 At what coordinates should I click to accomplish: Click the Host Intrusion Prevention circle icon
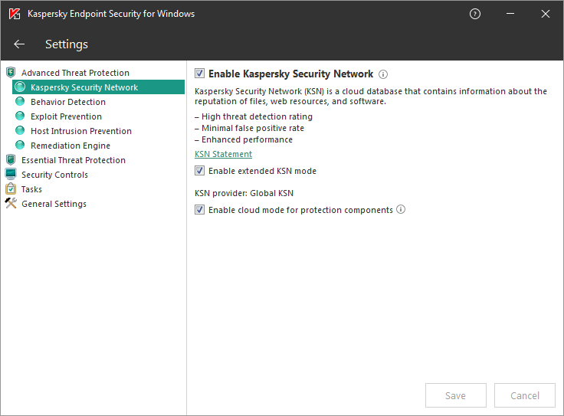coord(20,131)
